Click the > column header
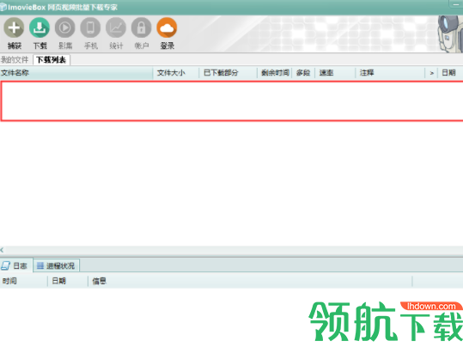This screenshot has width=463, height=347. coord(431,73)
